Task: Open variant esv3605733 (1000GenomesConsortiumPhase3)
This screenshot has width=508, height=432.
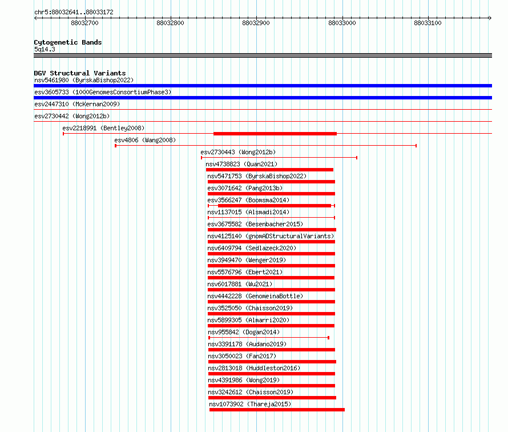Action: coord(103,92)
